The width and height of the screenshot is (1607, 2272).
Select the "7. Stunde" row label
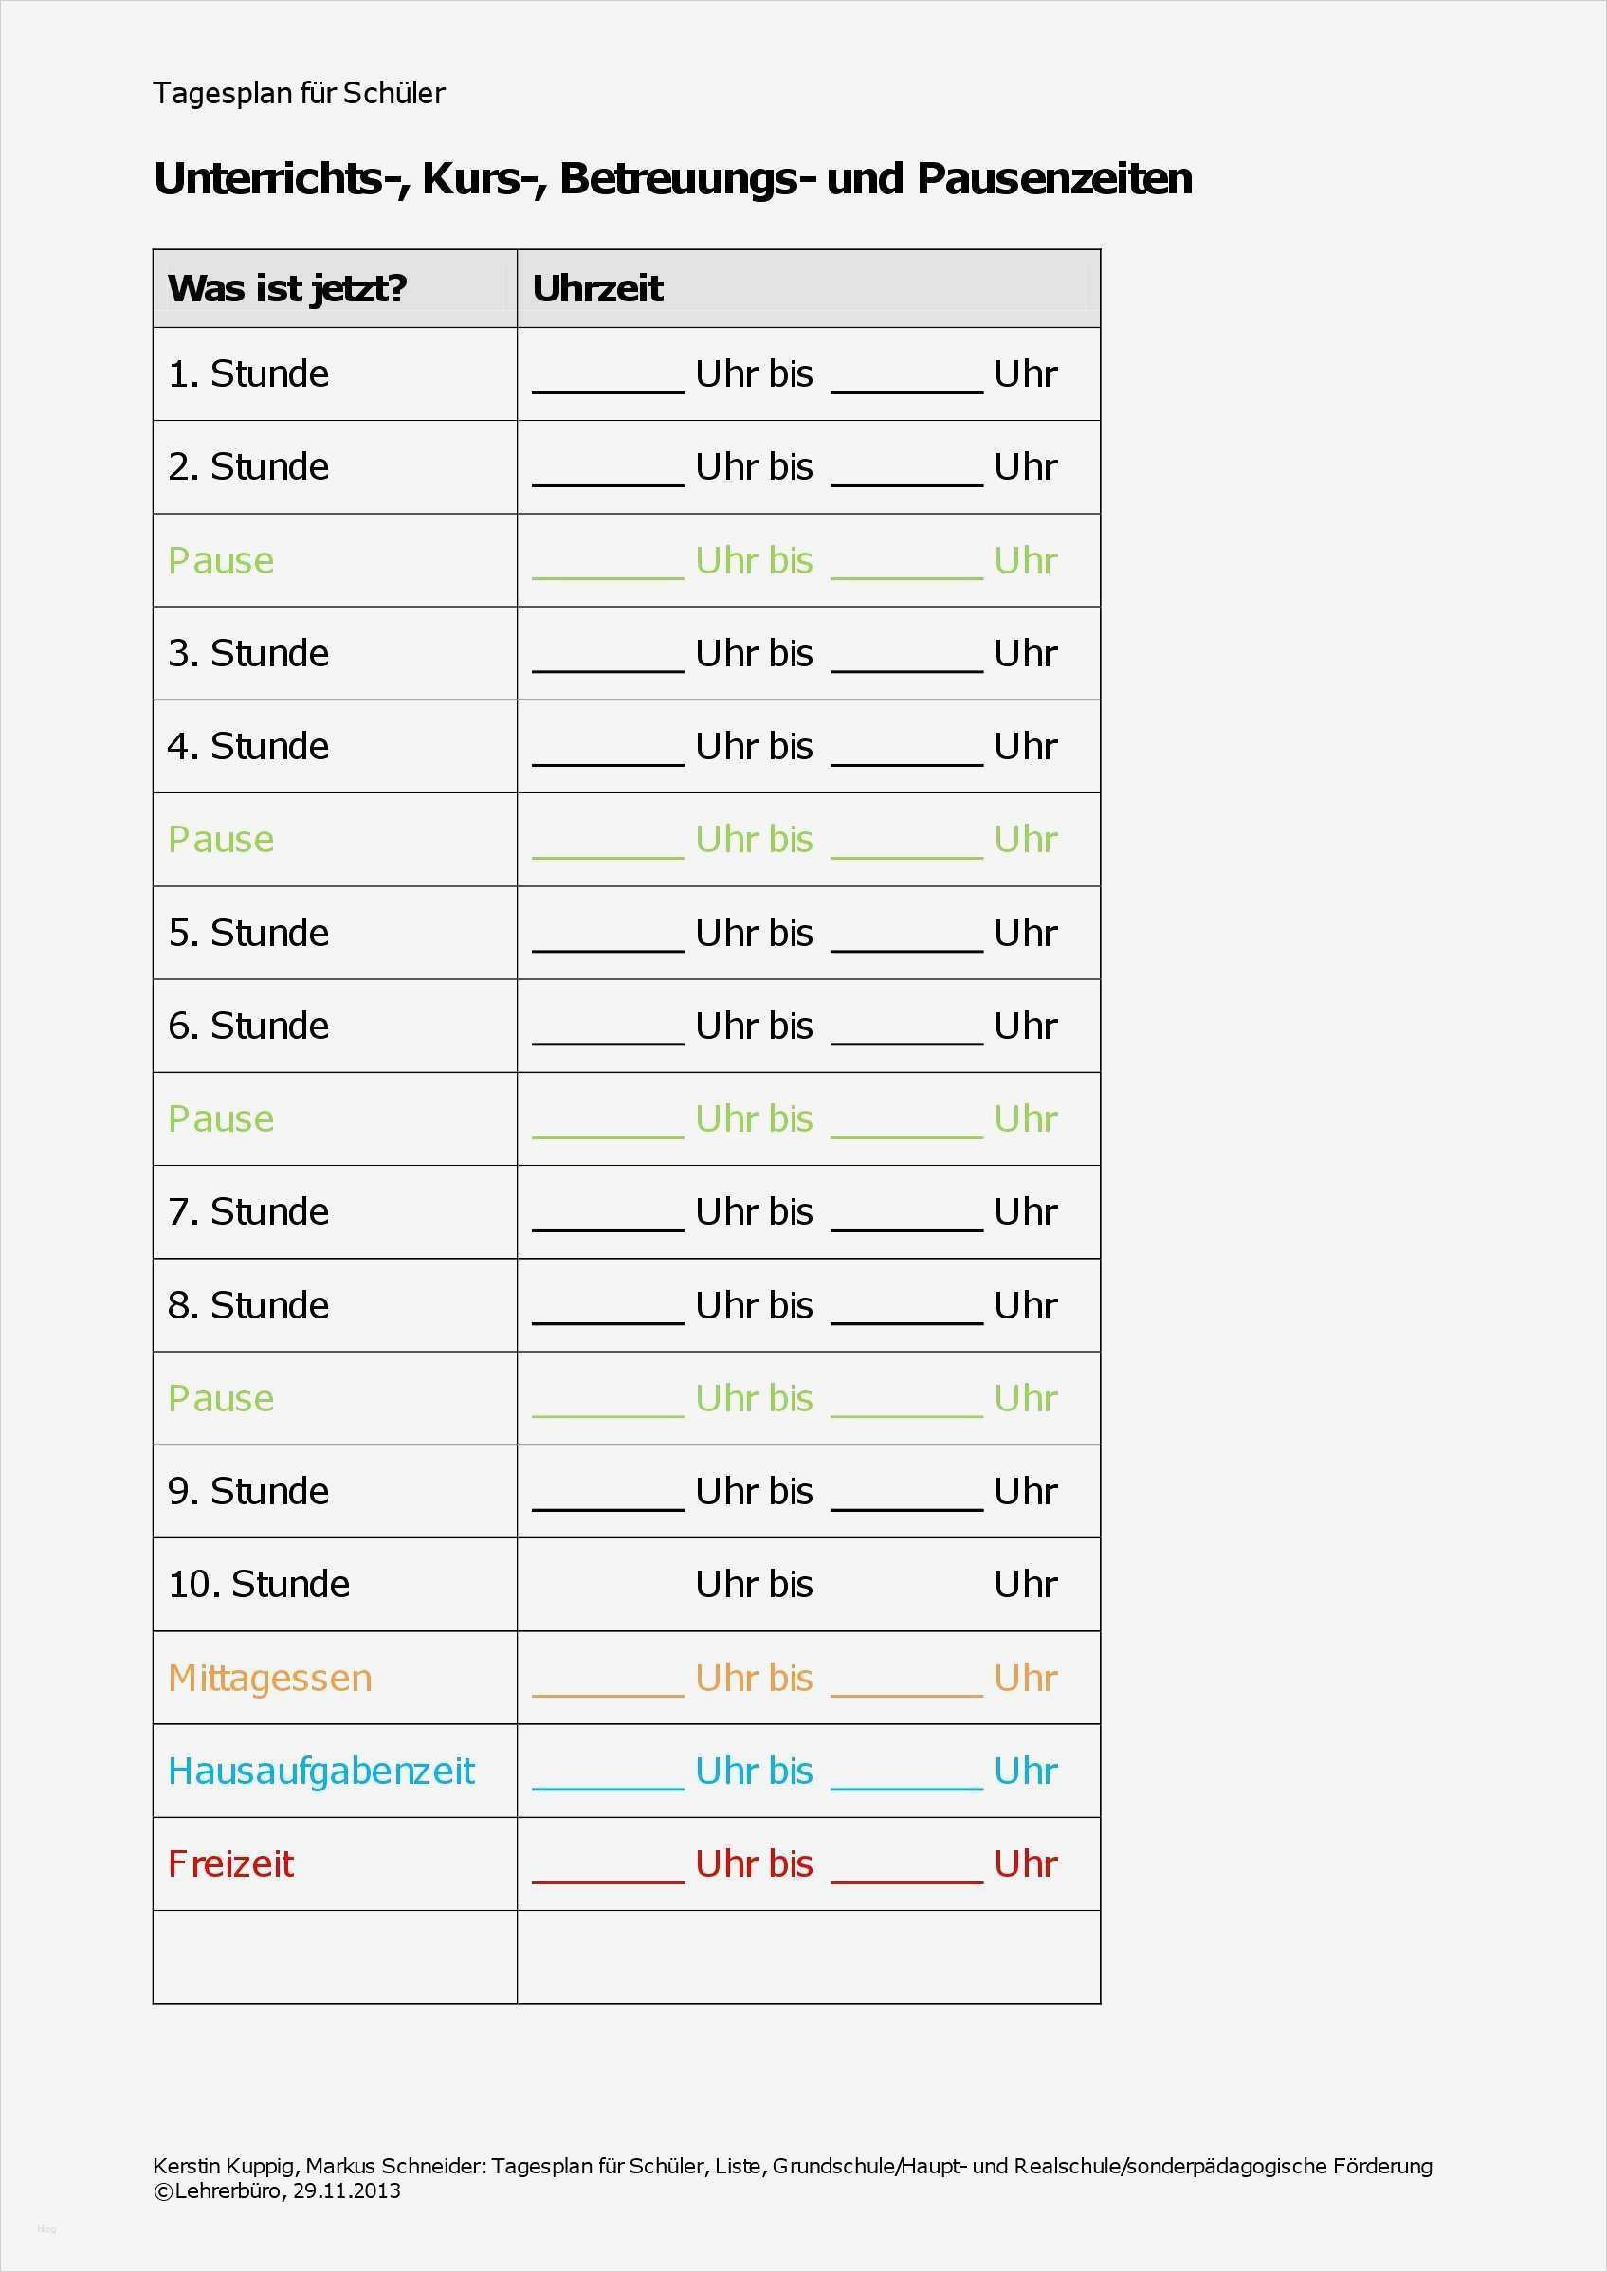[248, 1211]
